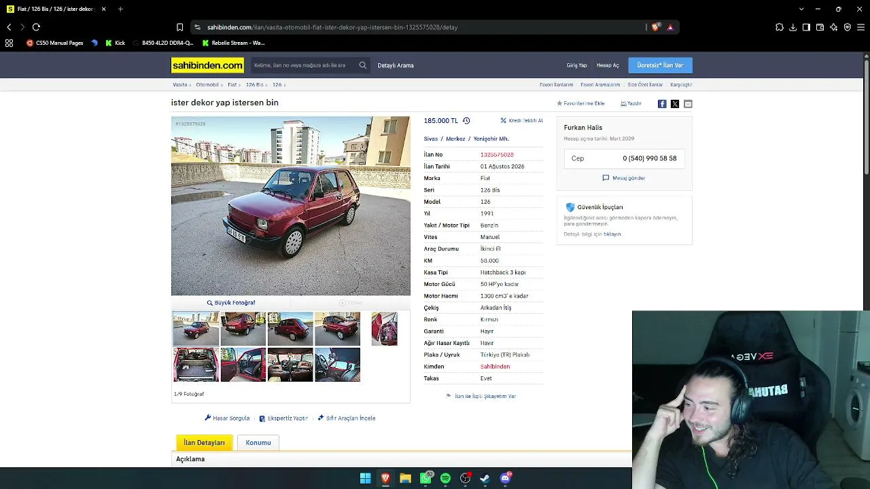
Task: Open the Karşılaştır compare link
Action: (681, 85)
